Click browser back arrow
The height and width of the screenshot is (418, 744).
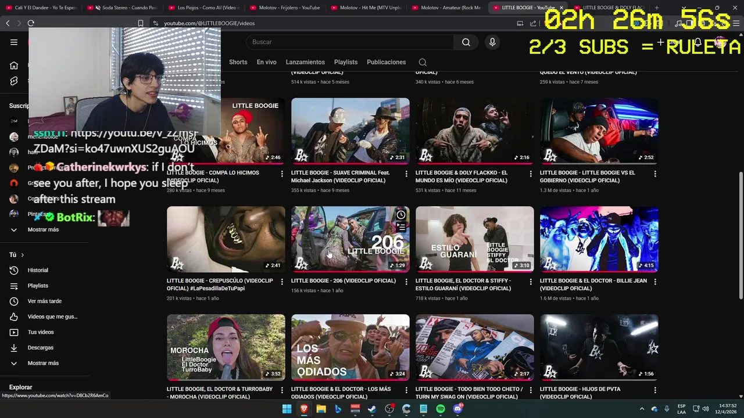point(8,23)
